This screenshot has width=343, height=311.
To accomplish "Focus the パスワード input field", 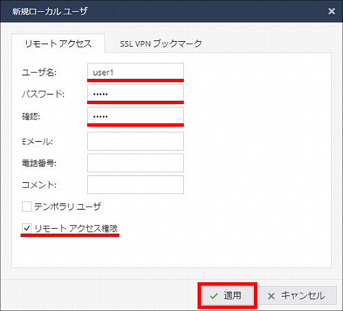I will tap(135, 94).
